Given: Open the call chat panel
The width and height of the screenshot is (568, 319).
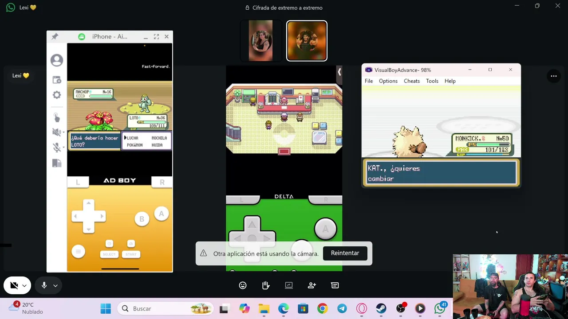Looking at the screenshot, I should click(x=335, y=285).
